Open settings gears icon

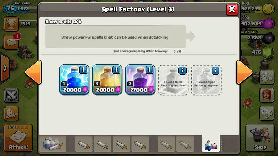click(x=267, y=113)
